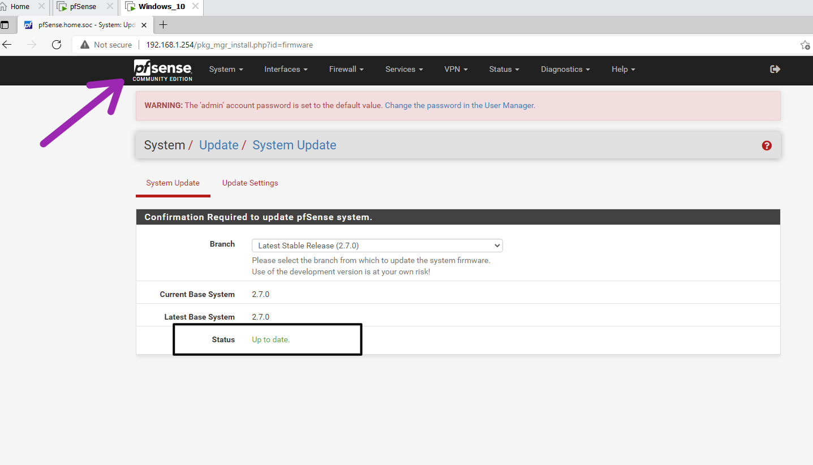Click the Latest Base System value 2.7.0
This screenshot has height=465, width=813.
[x=261, y=317]
